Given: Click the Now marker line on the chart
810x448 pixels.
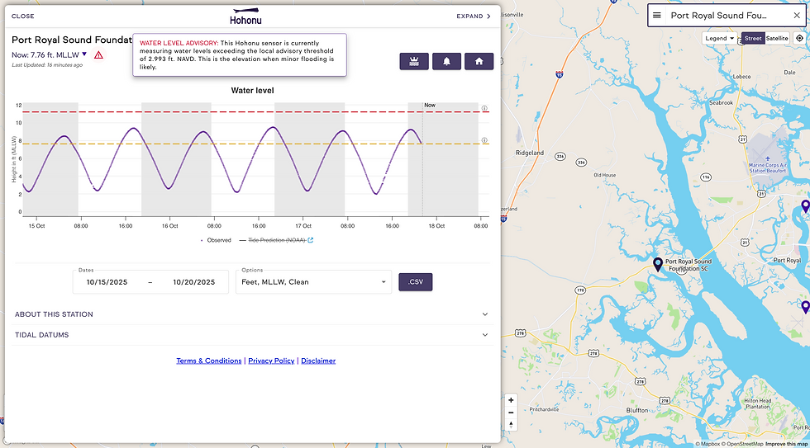Looking at the screenshot, I should coord(422,159).
